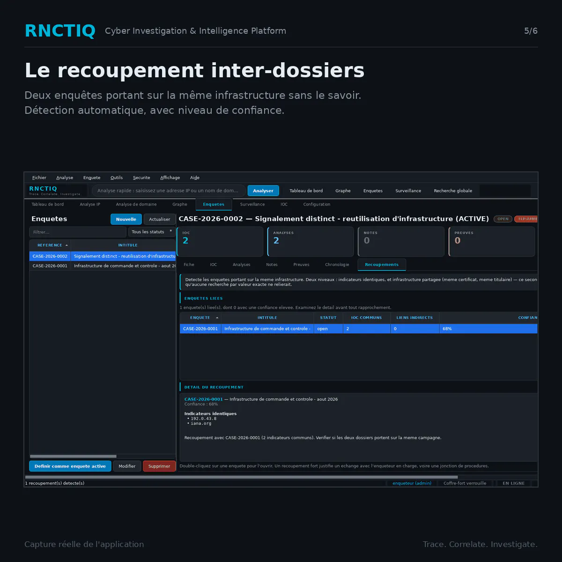Open the Enquete menu
The height and width of the screenshot is (562, 562).
tap(92, 177)
